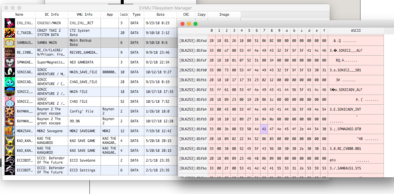394x194 pixels.
Task: Click ASCII text 3.s.SONIC2___S01
Action: point(345,70)
